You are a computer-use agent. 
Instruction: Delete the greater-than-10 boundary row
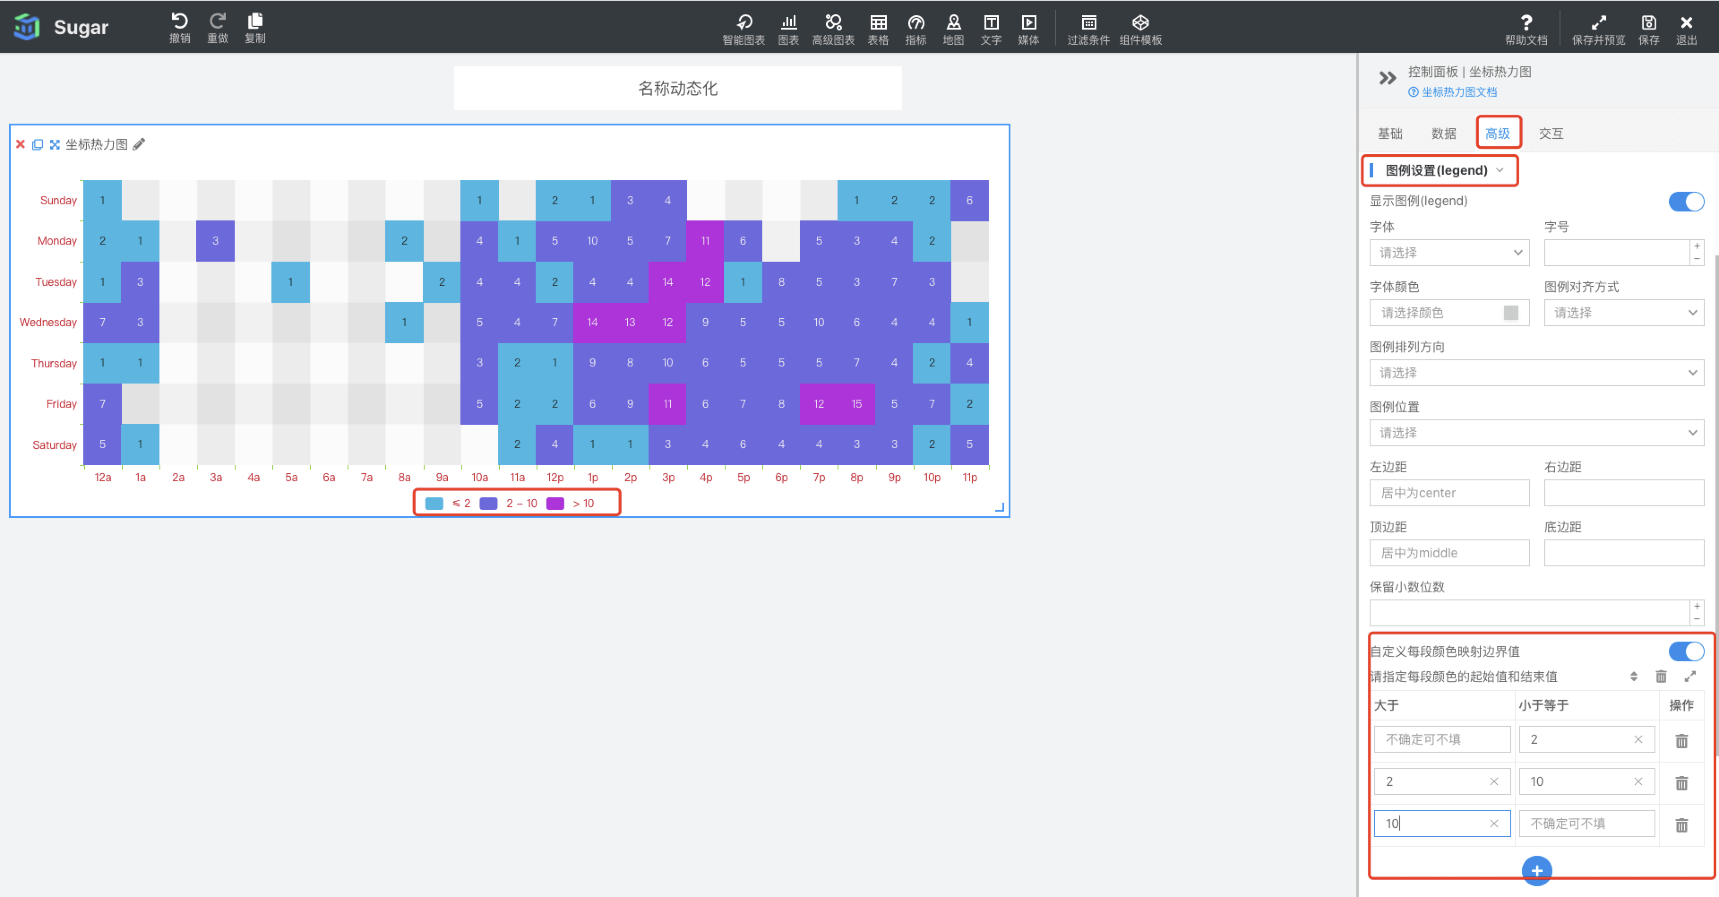(x=1681, y=825)
